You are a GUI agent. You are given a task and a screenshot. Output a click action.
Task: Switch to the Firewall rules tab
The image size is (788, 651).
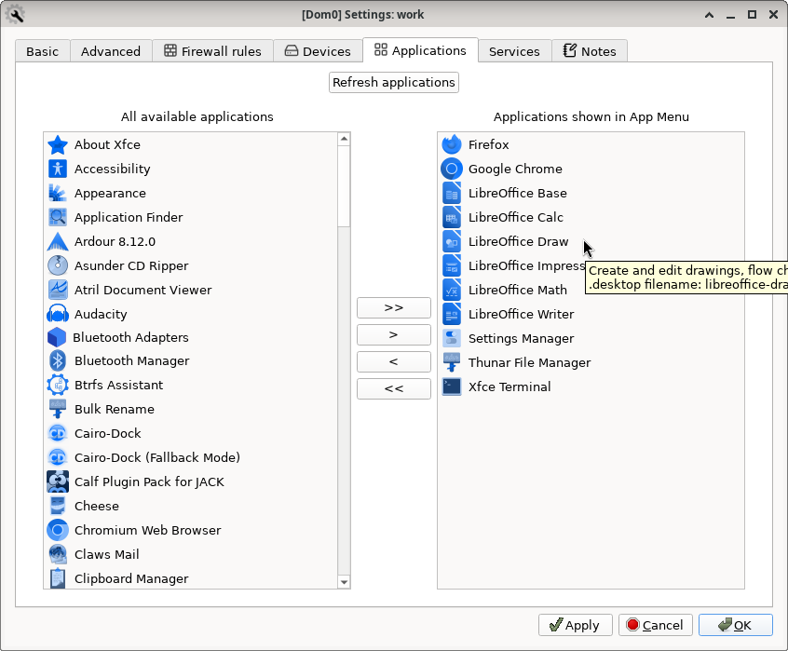click(213, 51)
